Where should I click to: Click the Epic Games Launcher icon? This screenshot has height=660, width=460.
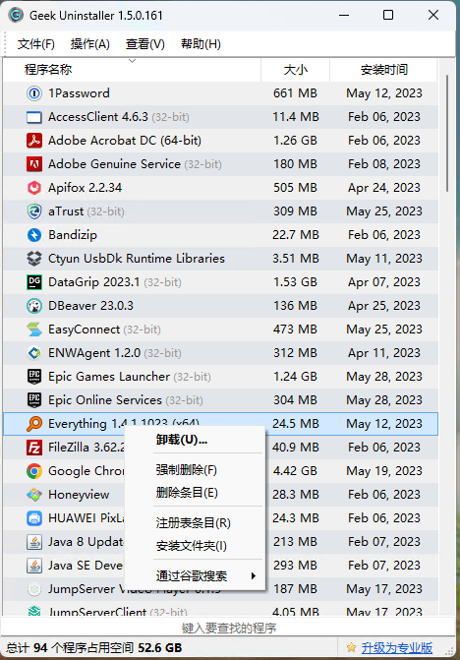34,377
